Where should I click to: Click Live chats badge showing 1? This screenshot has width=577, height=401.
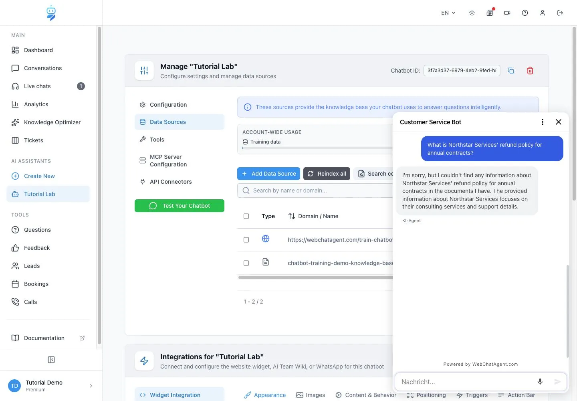[81, 86]
